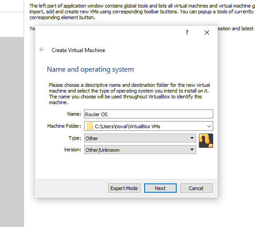
Task: Click the yellow folder icon in Machine Folder
Action: point(90,126)
